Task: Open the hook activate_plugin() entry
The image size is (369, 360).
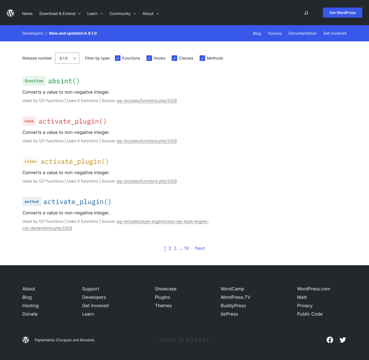Action: pos(72,121)
